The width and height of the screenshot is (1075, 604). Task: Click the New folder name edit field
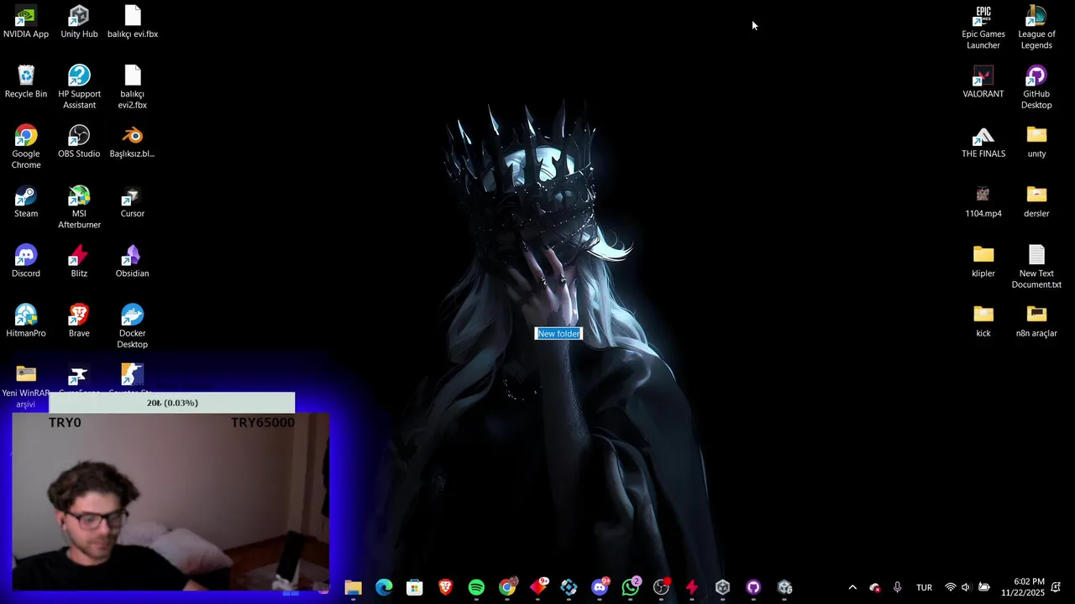point(558,334)
